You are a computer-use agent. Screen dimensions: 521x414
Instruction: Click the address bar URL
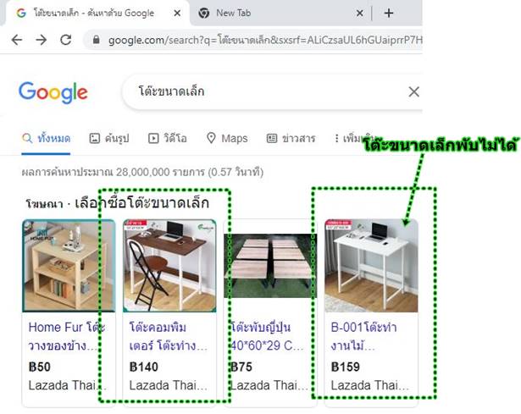(265, 40)
